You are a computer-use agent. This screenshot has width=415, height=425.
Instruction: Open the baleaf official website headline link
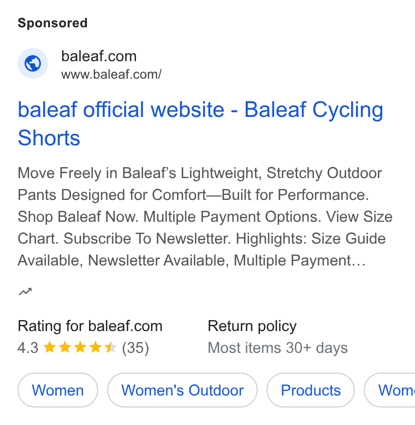(x=200, y=123)
